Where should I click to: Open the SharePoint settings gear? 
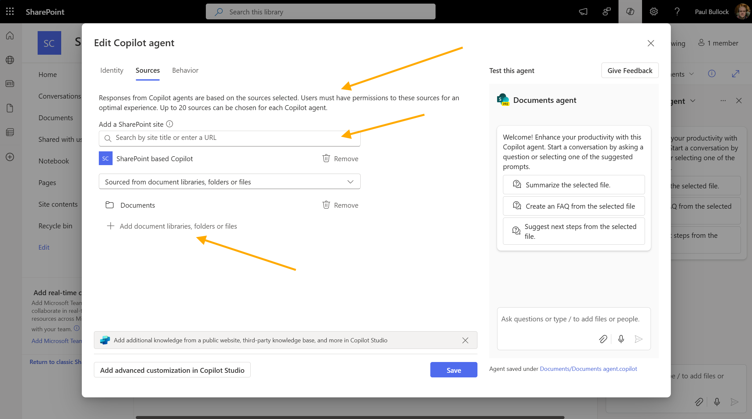click(x=653, y=11)
